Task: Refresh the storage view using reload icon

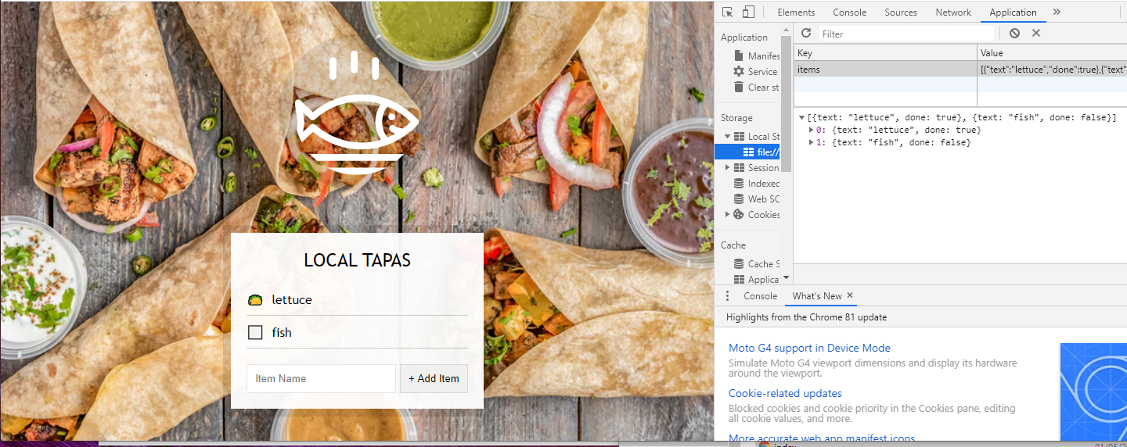Action: pyautogui.click(x=806, y=33)
